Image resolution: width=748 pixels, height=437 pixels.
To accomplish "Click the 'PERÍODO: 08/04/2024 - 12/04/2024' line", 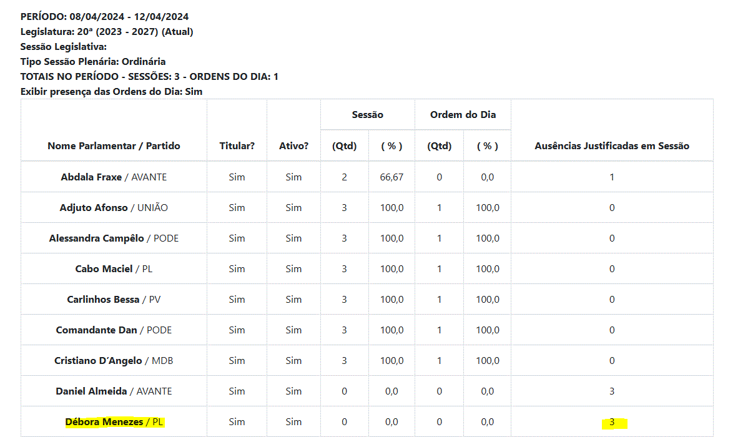I will 104,17.
